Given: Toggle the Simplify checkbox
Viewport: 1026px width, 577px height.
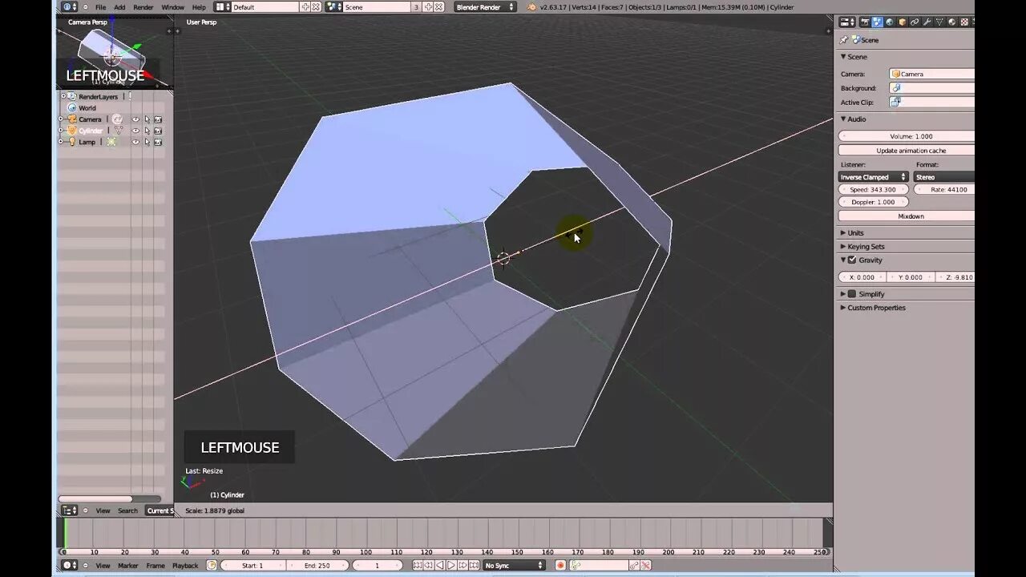Looking at the screenshot, I should tap(852, 293).
